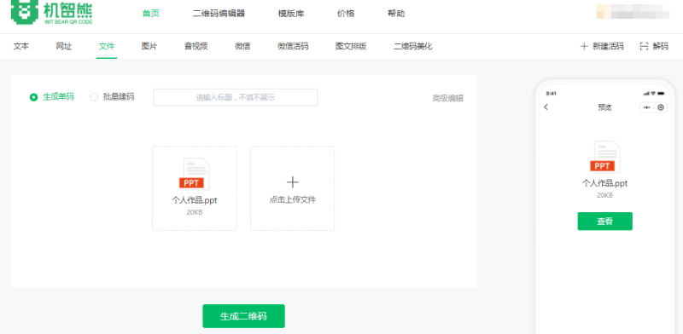Go to 模版库 in top navigation
Screen dimensions: 683x334
[x=291, y=14]
